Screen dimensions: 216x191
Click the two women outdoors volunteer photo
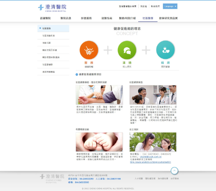click(153, 142)
